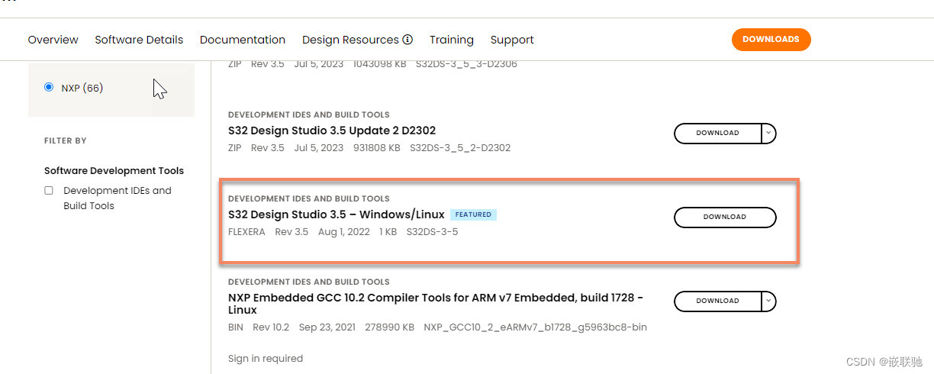The width and height of the screenshot is (934, 374).
Task: Open S32 Design Studio 3.5 Update 2 D2302 title
Action: (332, 131)
